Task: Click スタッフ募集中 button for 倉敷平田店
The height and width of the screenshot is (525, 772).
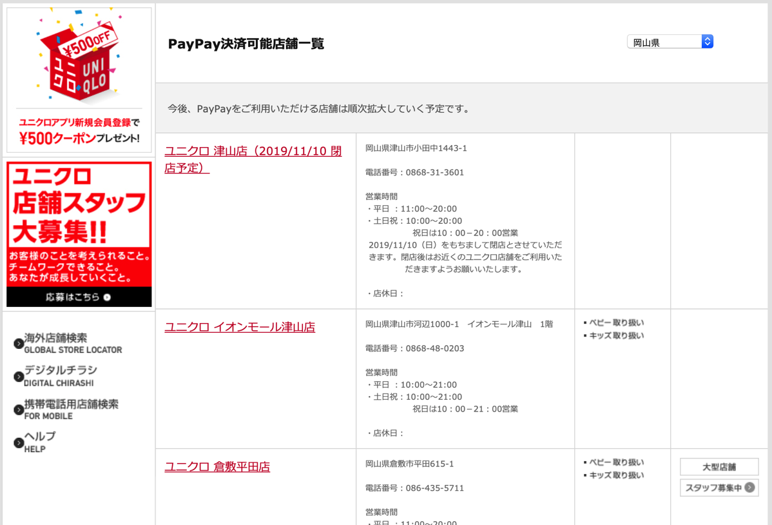Action: (x=719, y=488)
